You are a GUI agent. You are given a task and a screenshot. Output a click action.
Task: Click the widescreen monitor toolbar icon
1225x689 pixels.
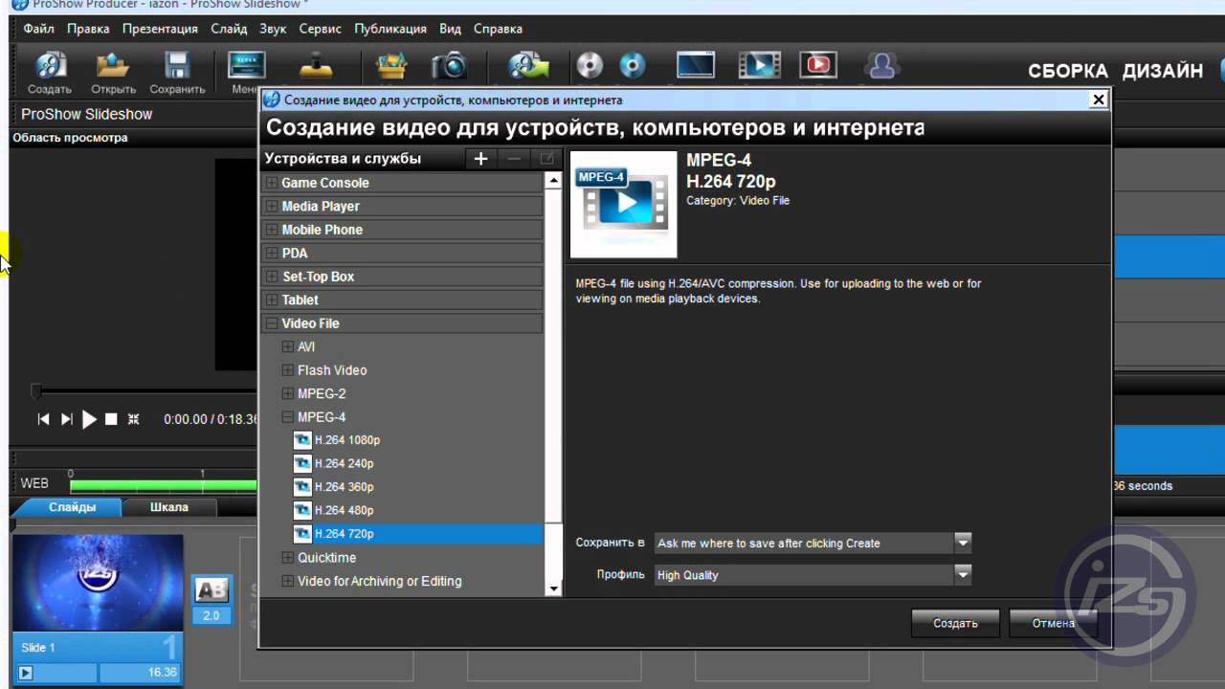pos(696,65)
